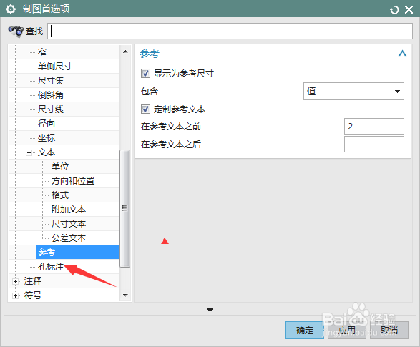The width and height of the screenshot is (420, 347).
Task: Select 单侧尺寸 in the tree
Action: click(x=55, y=66)
